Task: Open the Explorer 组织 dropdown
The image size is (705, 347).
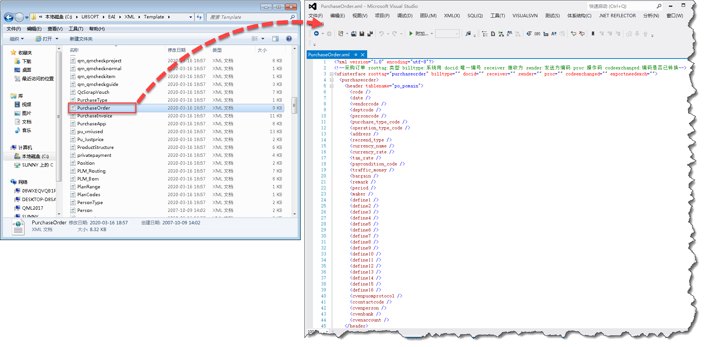Action: pos(17,39)
